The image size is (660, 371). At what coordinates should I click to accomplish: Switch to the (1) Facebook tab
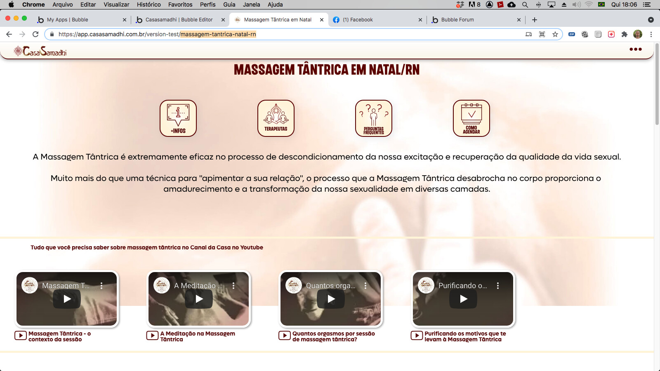pos(377,19)
